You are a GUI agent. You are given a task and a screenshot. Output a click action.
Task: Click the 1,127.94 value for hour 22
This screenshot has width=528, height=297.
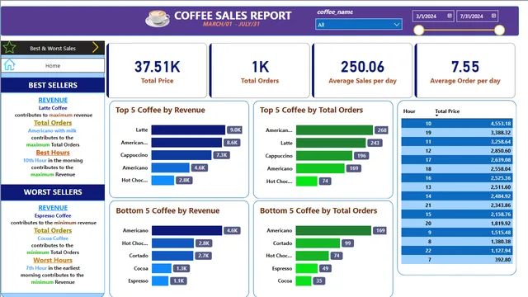tap(500, 251)
